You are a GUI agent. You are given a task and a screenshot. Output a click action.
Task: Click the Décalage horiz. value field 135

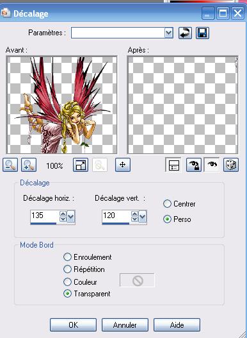tap(45, 215)
